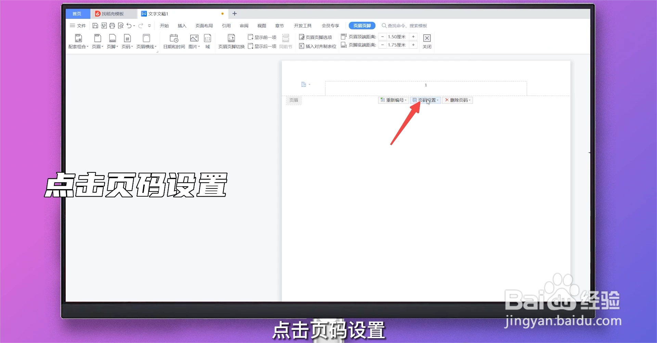Open the Undo history dropdown arrow
657x343 pixels.
click(x=134, y=26)
